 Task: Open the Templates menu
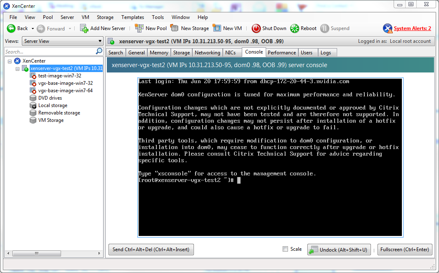(x=132, y=17)
